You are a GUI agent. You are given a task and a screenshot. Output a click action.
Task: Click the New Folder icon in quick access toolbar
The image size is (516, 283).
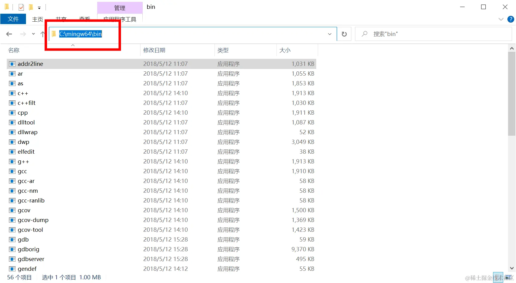tap(31, 7)
